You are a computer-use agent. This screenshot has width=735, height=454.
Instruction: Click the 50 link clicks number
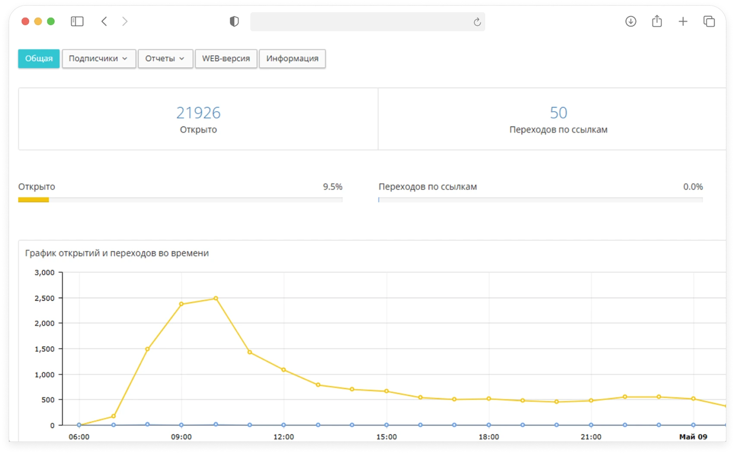pos(558,113)
